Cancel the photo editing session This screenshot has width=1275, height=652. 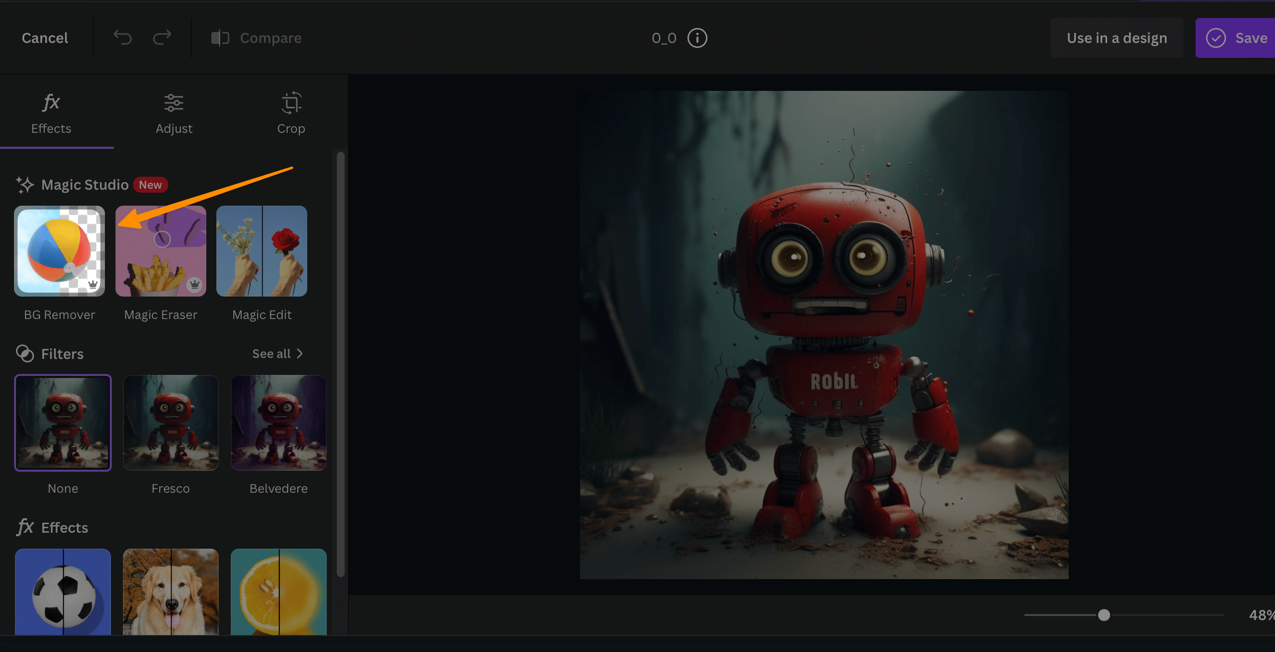point(45,38)
